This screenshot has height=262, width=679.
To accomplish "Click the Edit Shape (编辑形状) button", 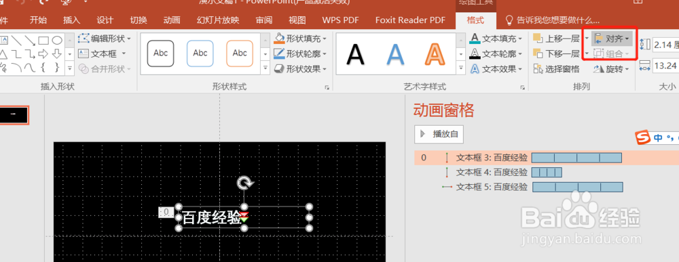I will tap(105, 39).
